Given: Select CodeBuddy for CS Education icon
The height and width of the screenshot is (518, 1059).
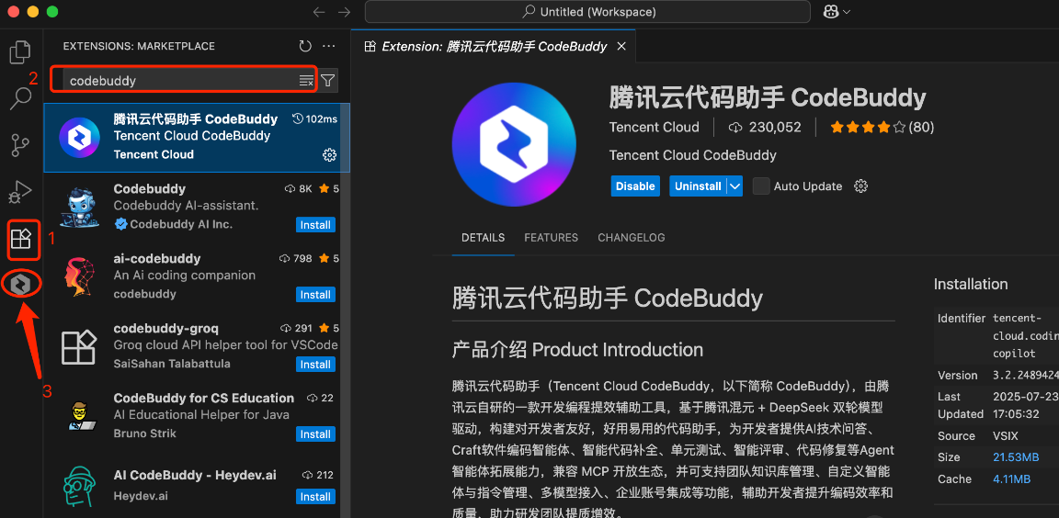Looking at the screenshot, I should pos(80,416).
